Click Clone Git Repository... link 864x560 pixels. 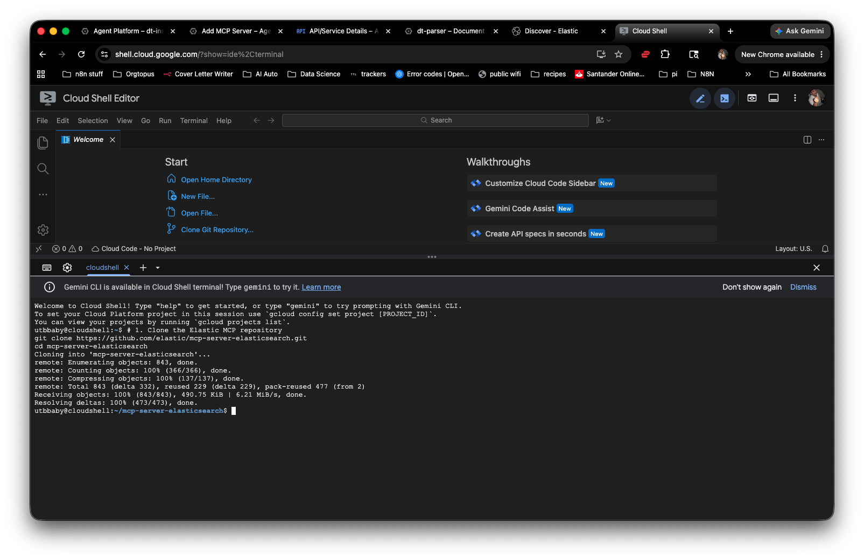[217, 230]
